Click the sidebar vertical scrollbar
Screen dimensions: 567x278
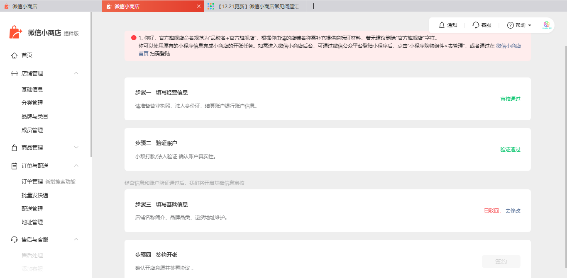(x=91, y=85)
